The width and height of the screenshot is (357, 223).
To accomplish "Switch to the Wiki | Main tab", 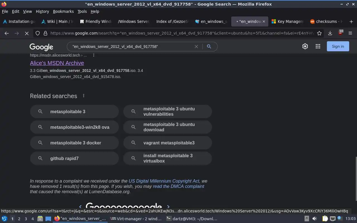I will tap(58, 21).
